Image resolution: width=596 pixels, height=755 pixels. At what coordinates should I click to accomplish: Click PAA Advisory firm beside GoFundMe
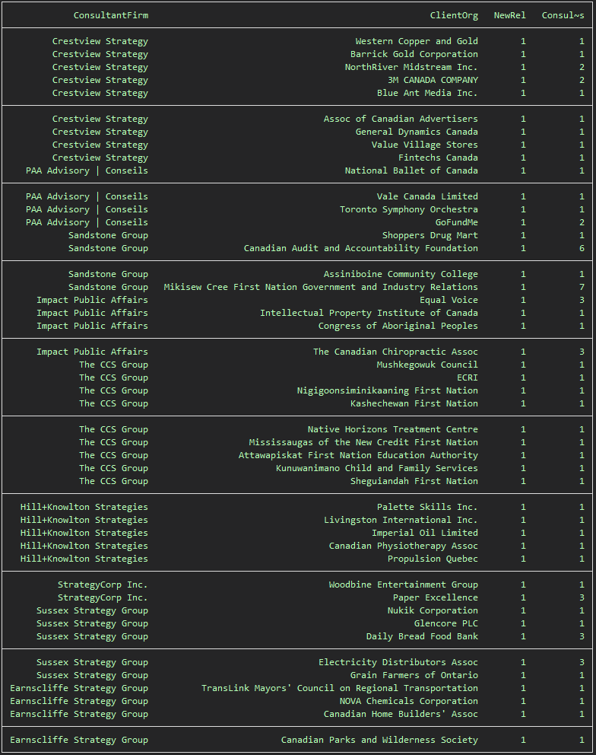click(x=87, y=222)
